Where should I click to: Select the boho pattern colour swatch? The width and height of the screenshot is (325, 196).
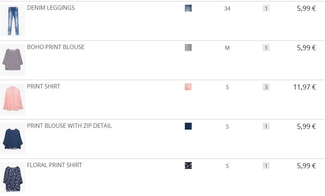(188, 48)
